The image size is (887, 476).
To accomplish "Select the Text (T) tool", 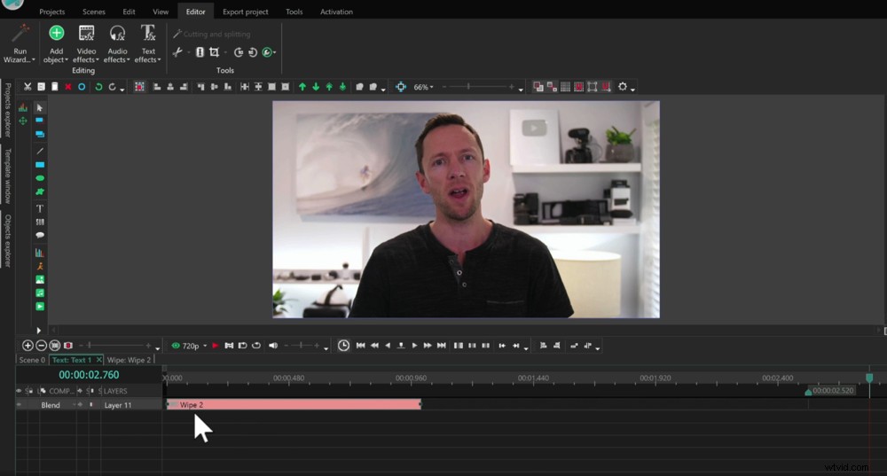I will click(40, 208).
